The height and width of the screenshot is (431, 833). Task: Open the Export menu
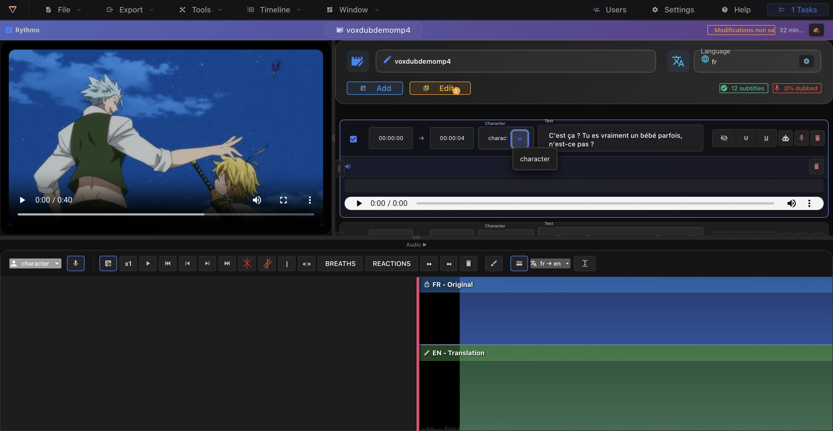tap(130, 10)
